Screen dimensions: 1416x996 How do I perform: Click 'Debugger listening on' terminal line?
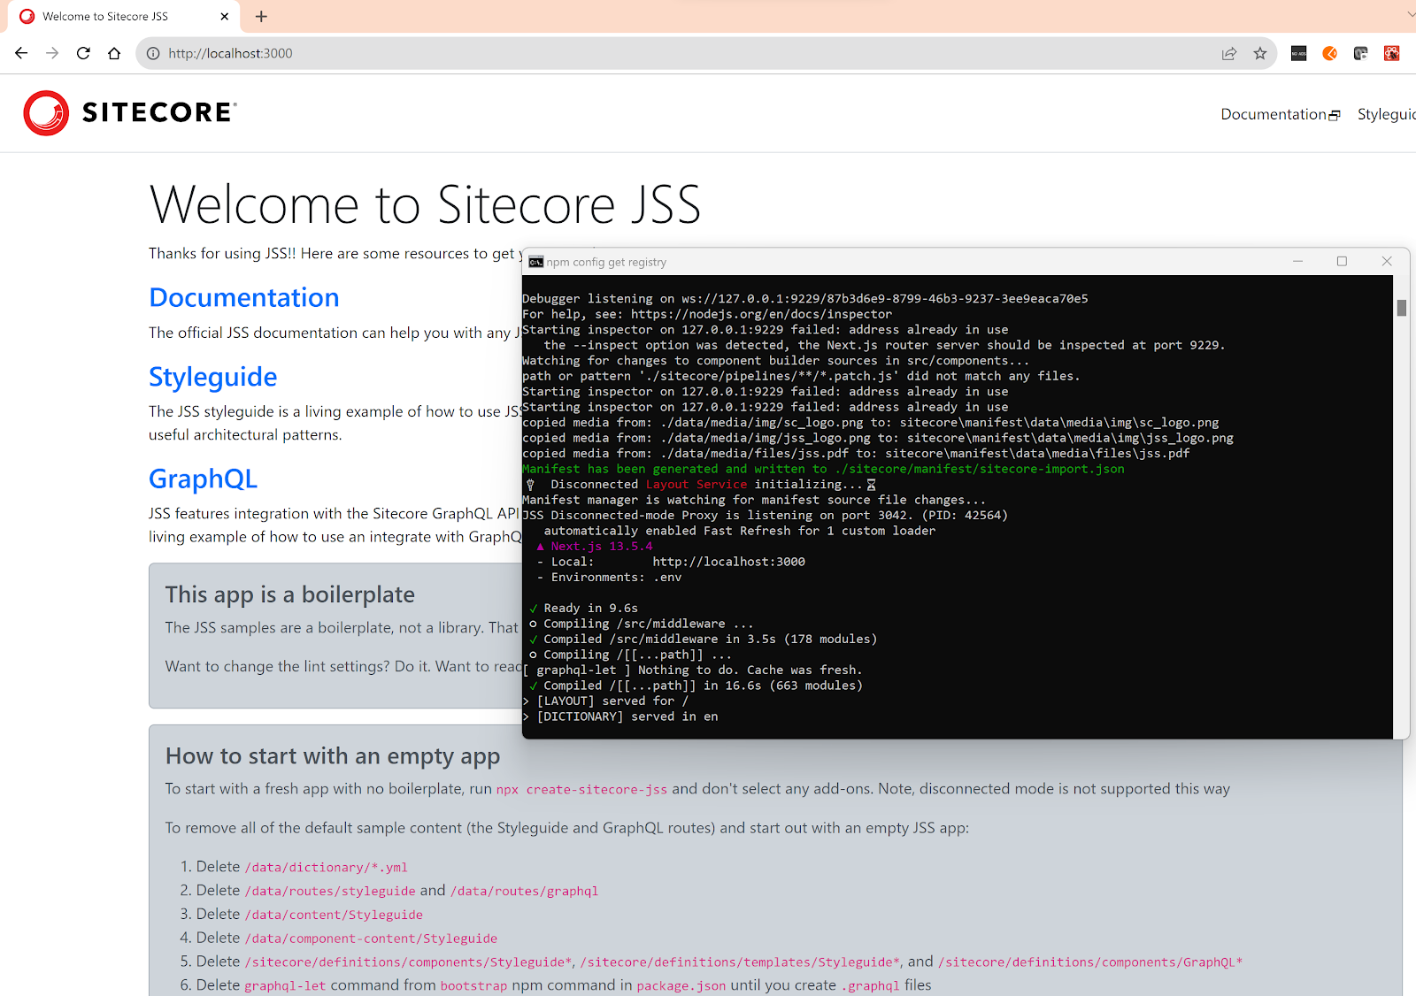point(805,298)
